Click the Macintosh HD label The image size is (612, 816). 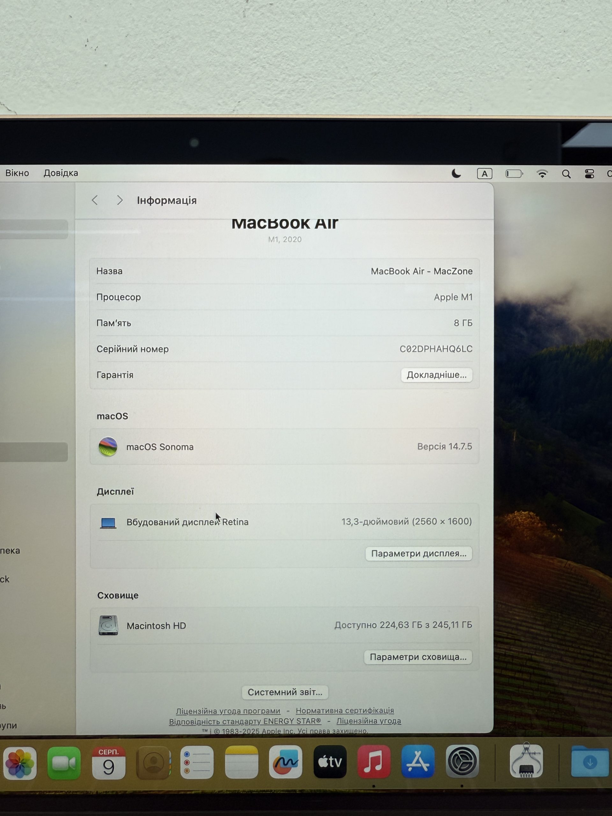pyautogui.click(x=157, y=626)
